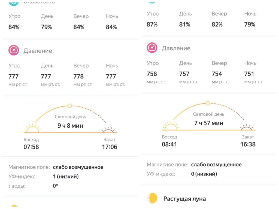Click the right panel's Давление gauge icon
The width and height of the screenshot is (279, 209).
[x=152, y=48]
